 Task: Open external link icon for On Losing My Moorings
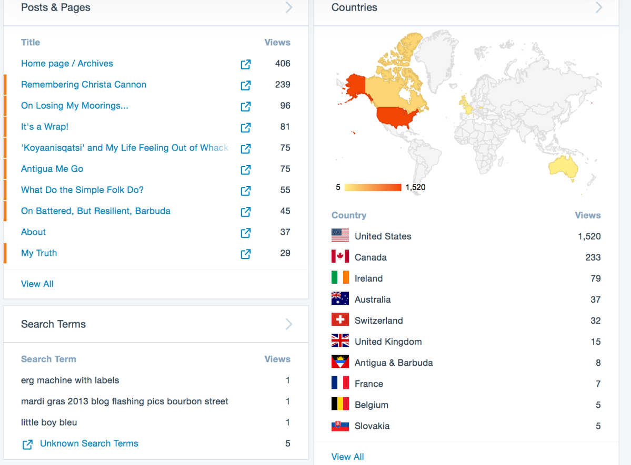[245, 106]
